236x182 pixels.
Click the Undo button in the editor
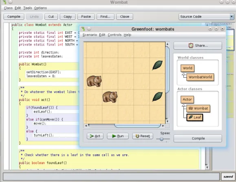(34, 17)
